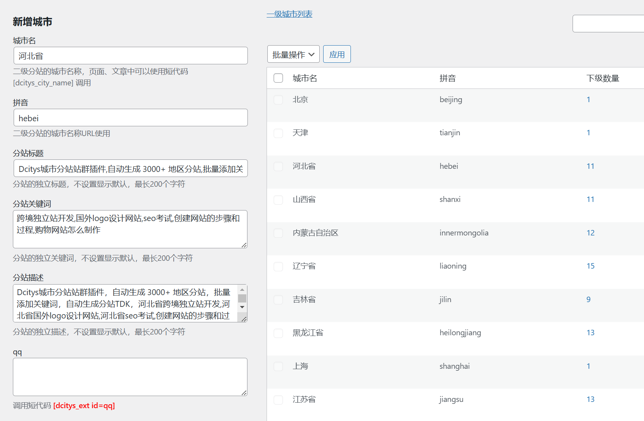Click the beijing pinyin cell
This screenshot has height=421, width=644.
click(x=451, y=100)
